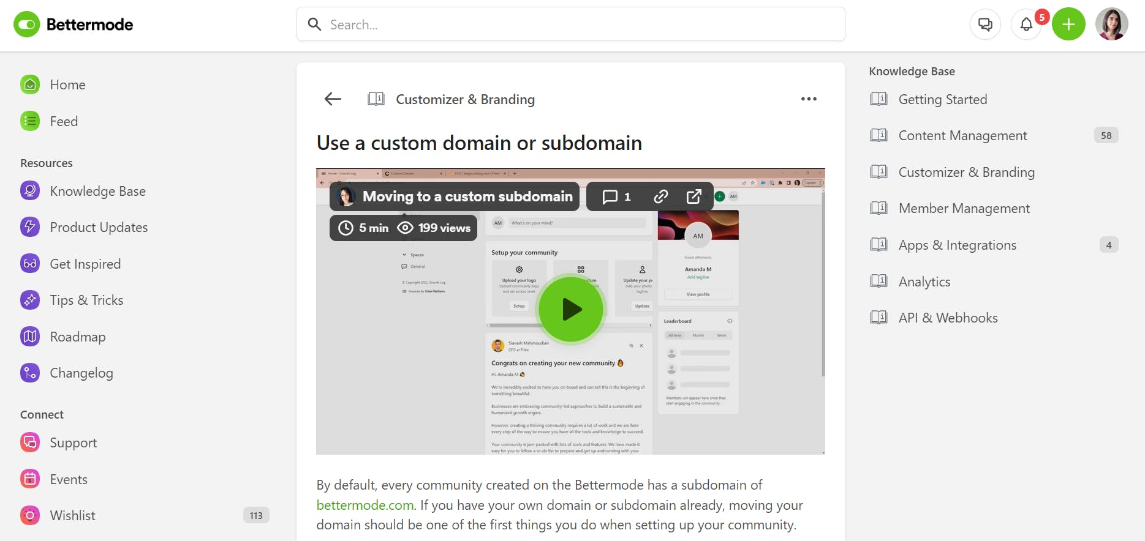1145x541 pixels.
Task: Click the Changelog sidebar icon
Action: coord(30,373)
